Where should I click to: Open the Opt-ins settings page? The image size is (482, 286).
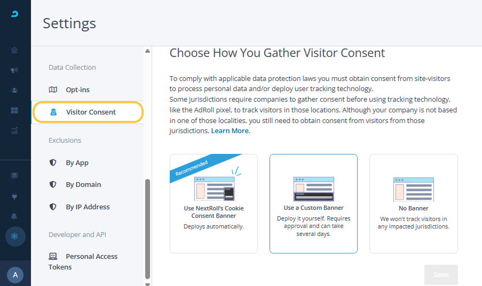[77, 89]
